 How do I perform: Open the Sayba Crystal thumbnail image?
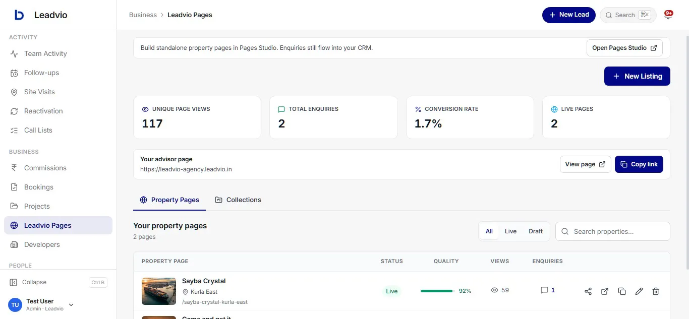tap(159, 291)
